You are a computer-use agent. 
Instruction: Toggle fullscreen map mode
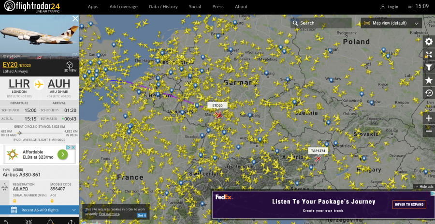(429, 55)
